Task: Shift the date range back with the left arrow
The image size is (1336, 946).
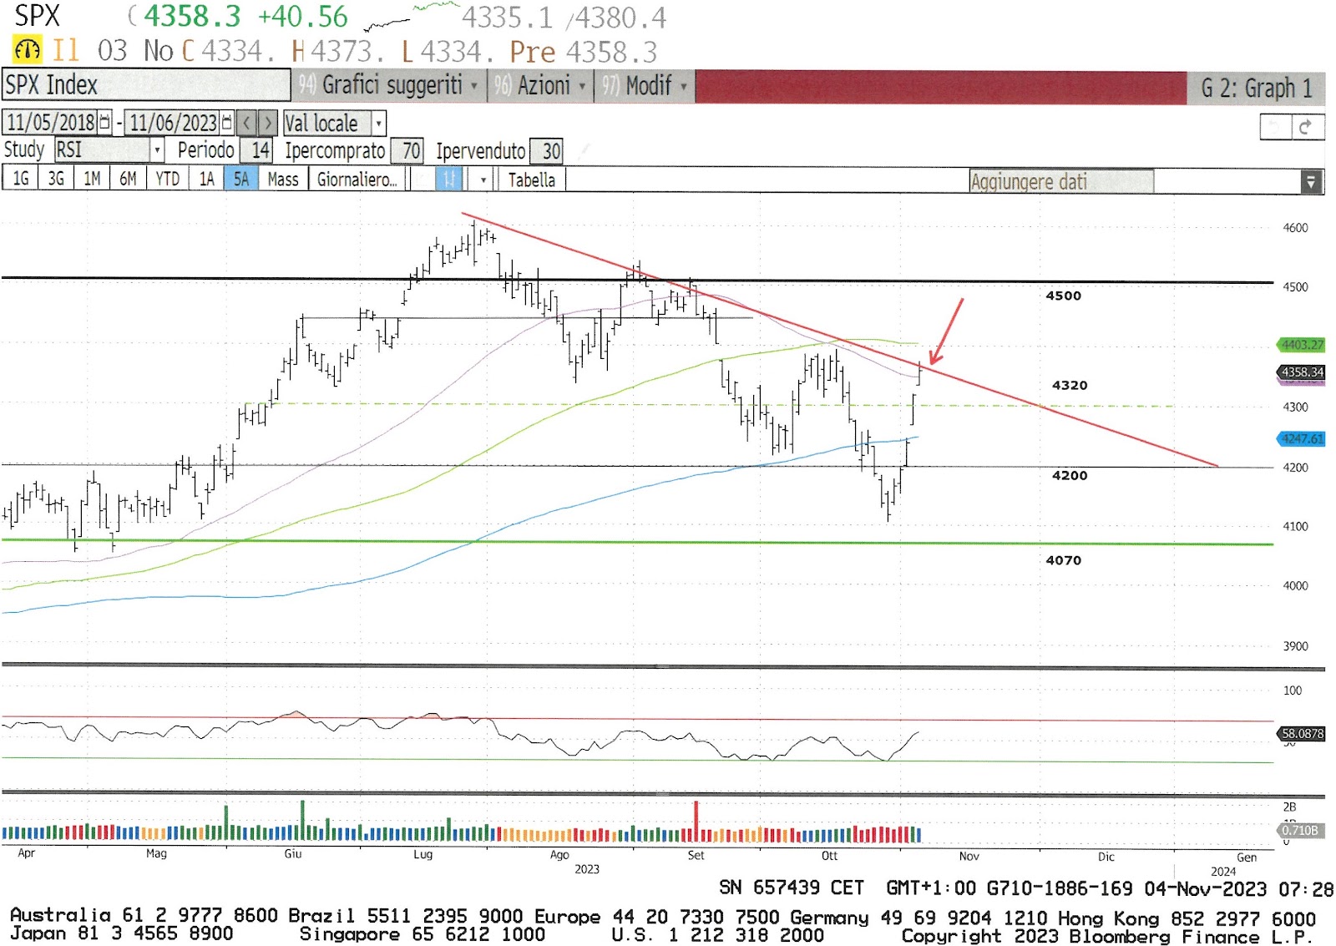Action: point(246,123)
